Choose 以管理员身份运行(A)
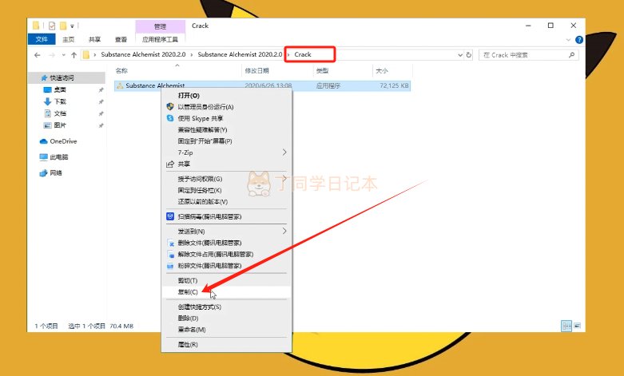The height and width of the screenshot is (376, 624). pyautogui.click(x=226, y=107)
